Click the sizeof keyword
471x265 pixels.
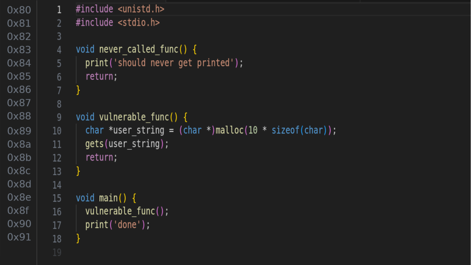(285, 131)
